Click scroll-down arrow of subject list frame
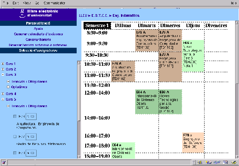Image resolution: width=239 pixels, height=166 pixels. (79, 157)
